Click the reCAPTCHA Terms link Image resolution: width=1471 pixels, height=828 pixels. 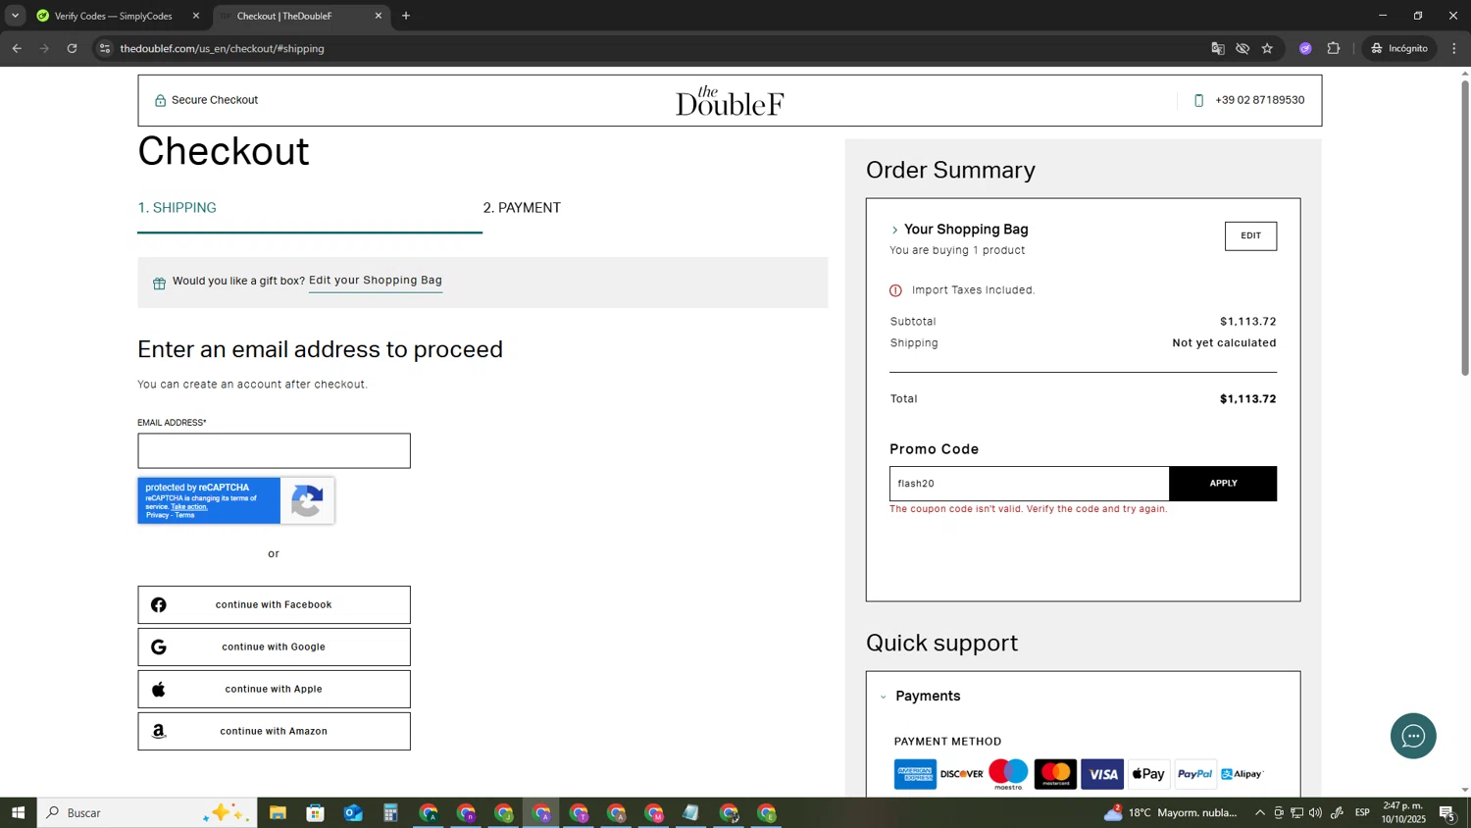[184, 515]
